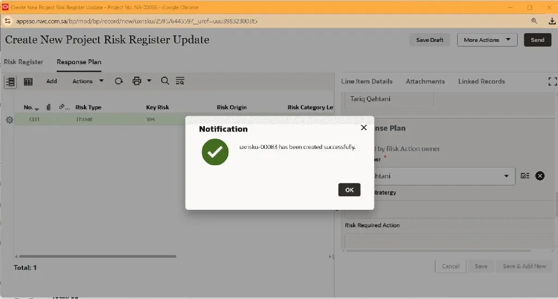Image resolution: width=558 pixels, height=299 pixels.
Task: Open the More Actions dropdown
Action: 487,40
